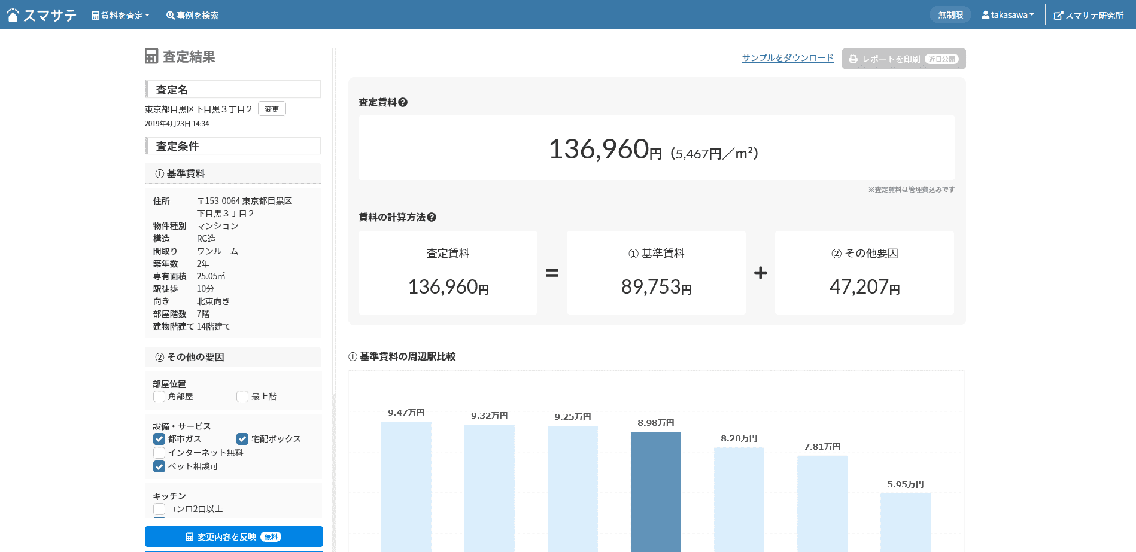Screen dimensions: 1136x552
Task: Click the printer icon in the report button
Action: pyautogui.click(x=853, y=59)
